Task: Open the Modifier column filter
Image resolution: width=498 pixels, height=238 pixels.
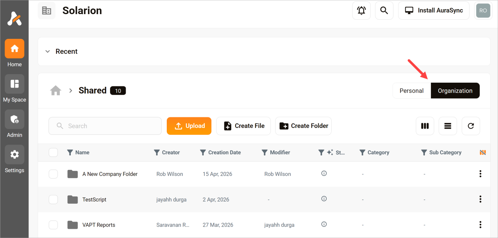Action: click(265, 152)
